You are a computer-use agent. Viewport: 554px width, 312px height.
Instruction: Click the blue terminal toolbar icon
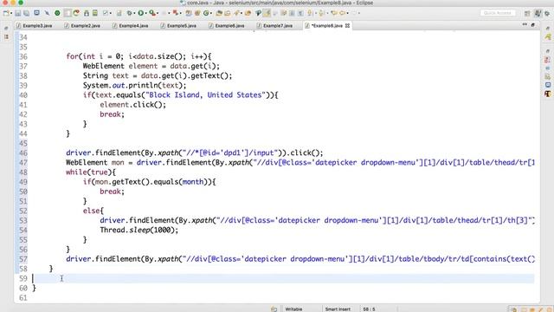point(36,13)
